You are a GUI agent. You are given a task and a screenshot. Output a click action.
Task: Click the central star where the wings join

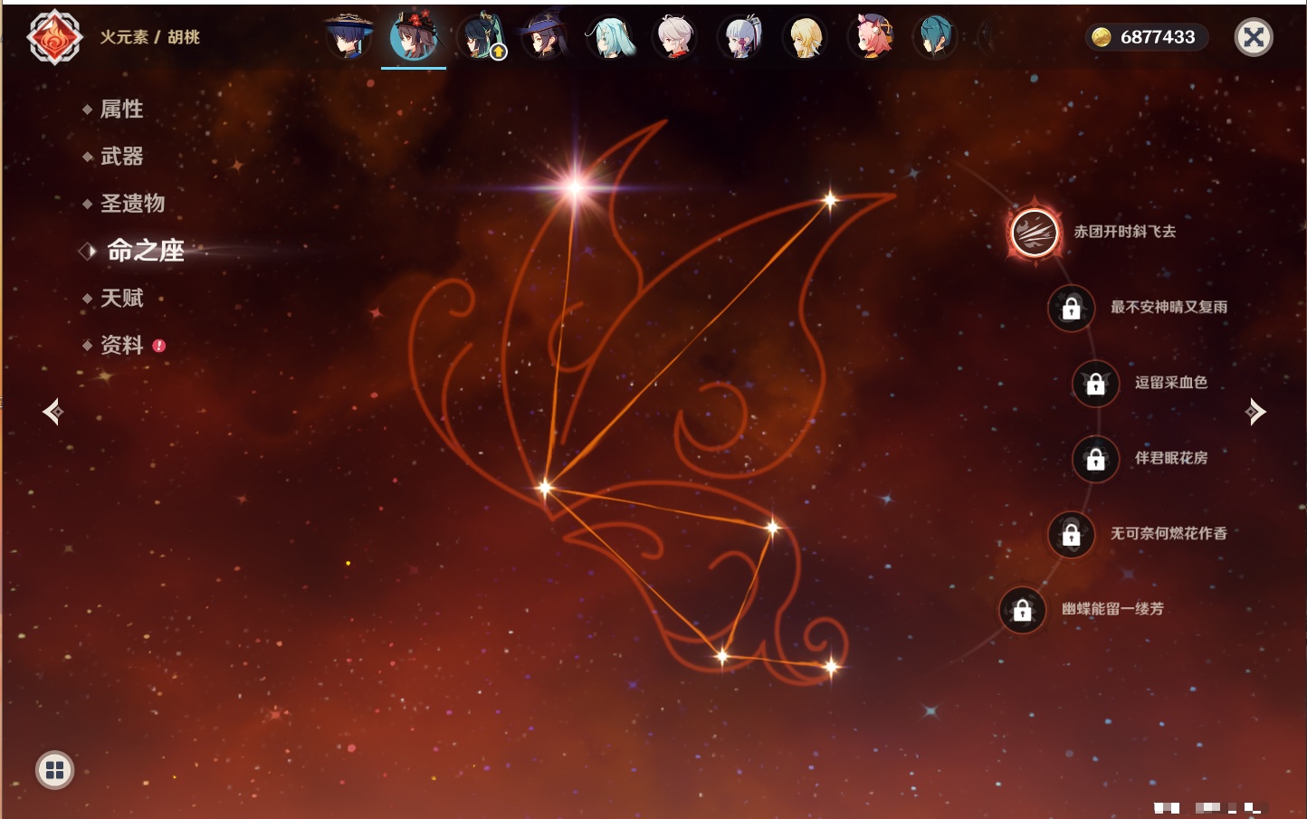coord(544,488)
